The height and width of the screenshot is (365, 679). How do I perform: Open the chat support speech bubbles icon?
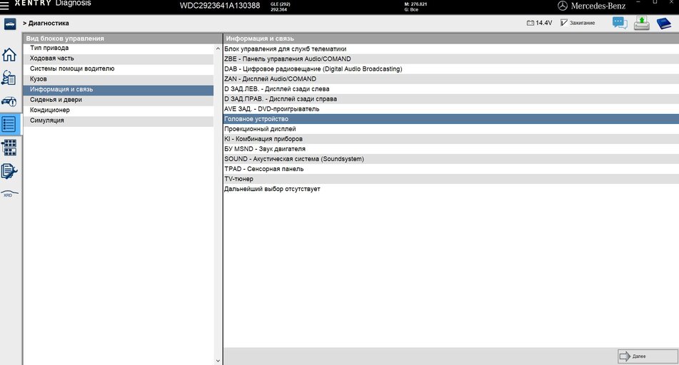point(620,23)
